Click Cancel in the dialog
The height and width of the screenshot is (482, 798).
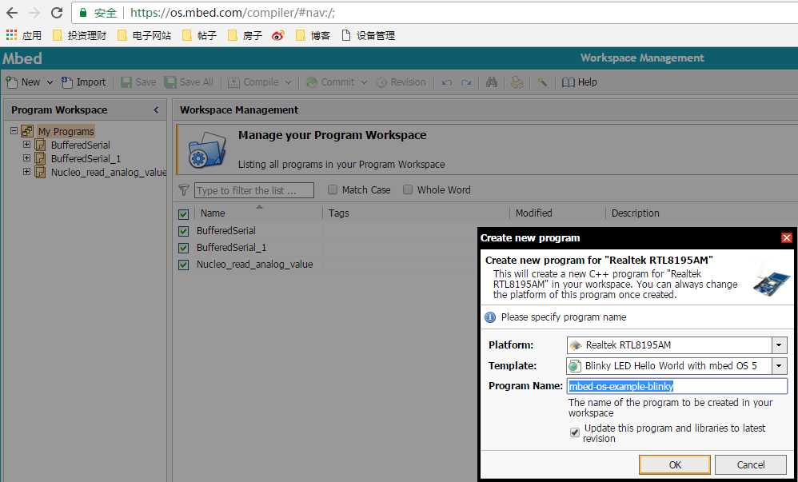(x=751, y=464)
